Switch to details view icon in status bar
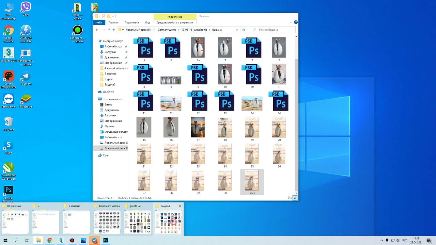436x245 pixels. pos(290,198)
